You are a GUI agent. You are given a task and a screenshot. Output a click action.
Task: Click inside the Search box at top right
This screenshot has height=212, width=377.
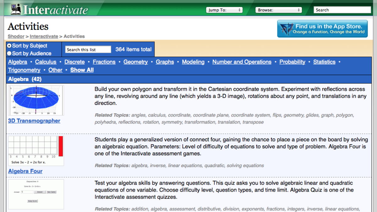click(x=342, y=10)
